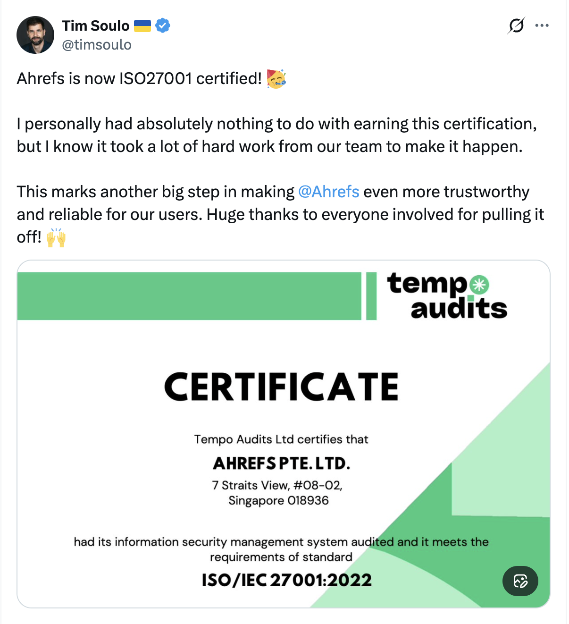569x624 pixels.
Task: Click the Edit image with Grok icon
Action: point(520,582)
